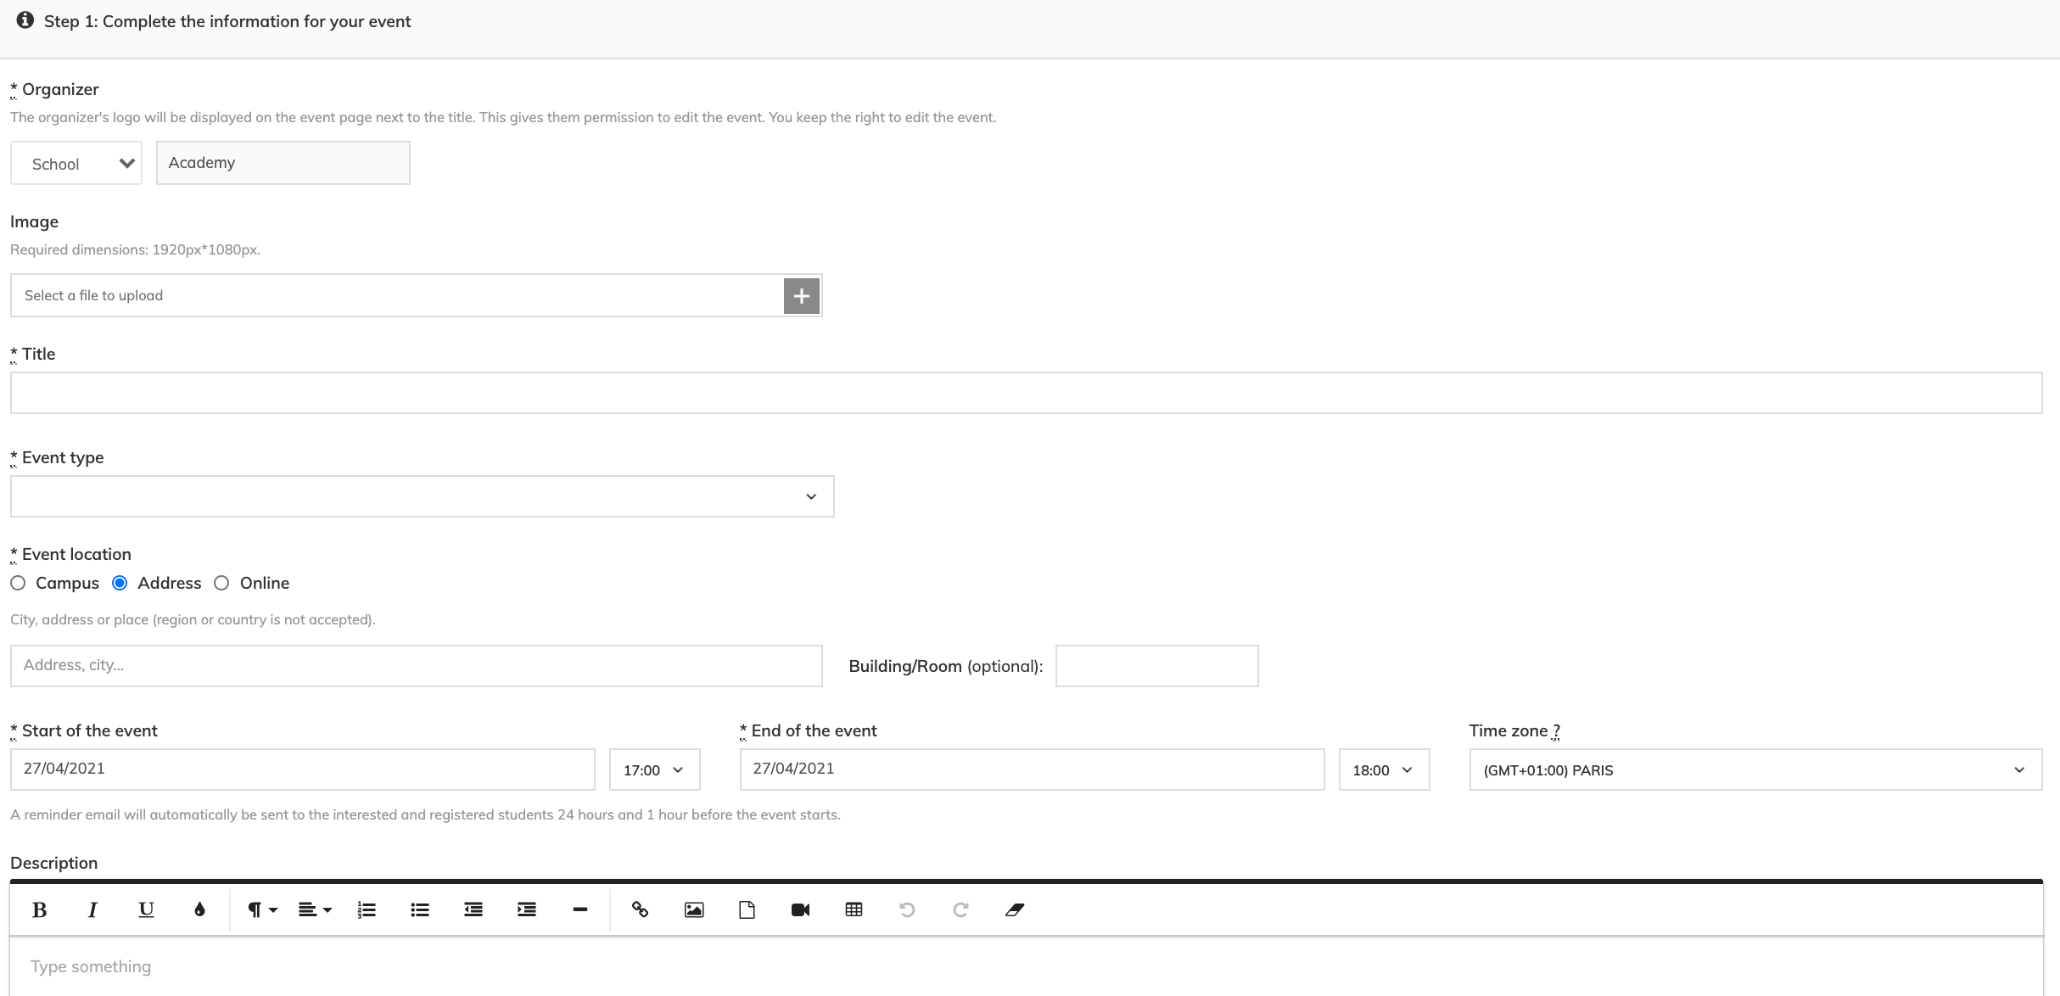Click the plus icon to upload image
This screenshot has width=2060, height=996.
802,295
